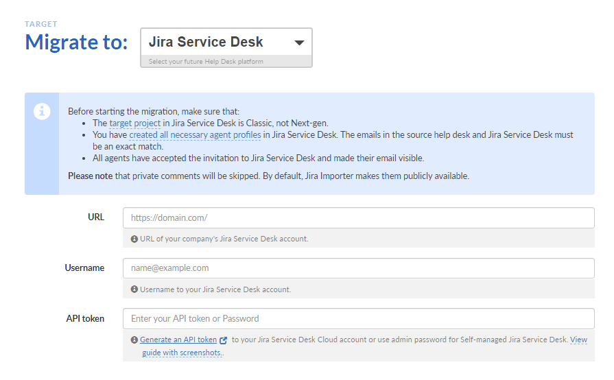
Task: Click the external link icon after API token link
Action: (223, 340)
